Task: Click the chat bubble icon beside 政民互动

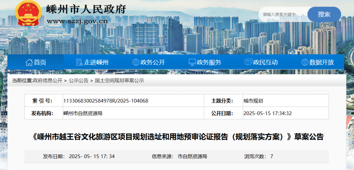Action: [248, 62]
